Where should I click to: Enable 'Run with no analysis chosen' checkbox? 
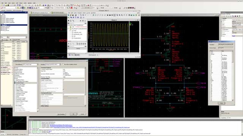coord(63,64)
